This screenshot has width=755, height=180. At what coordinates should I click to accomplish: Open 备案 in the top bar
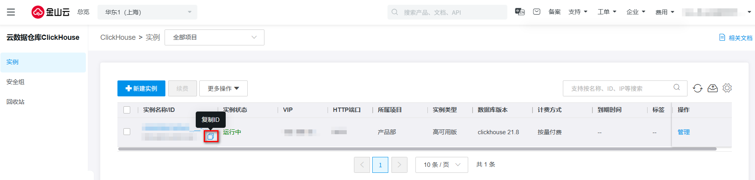554,12
